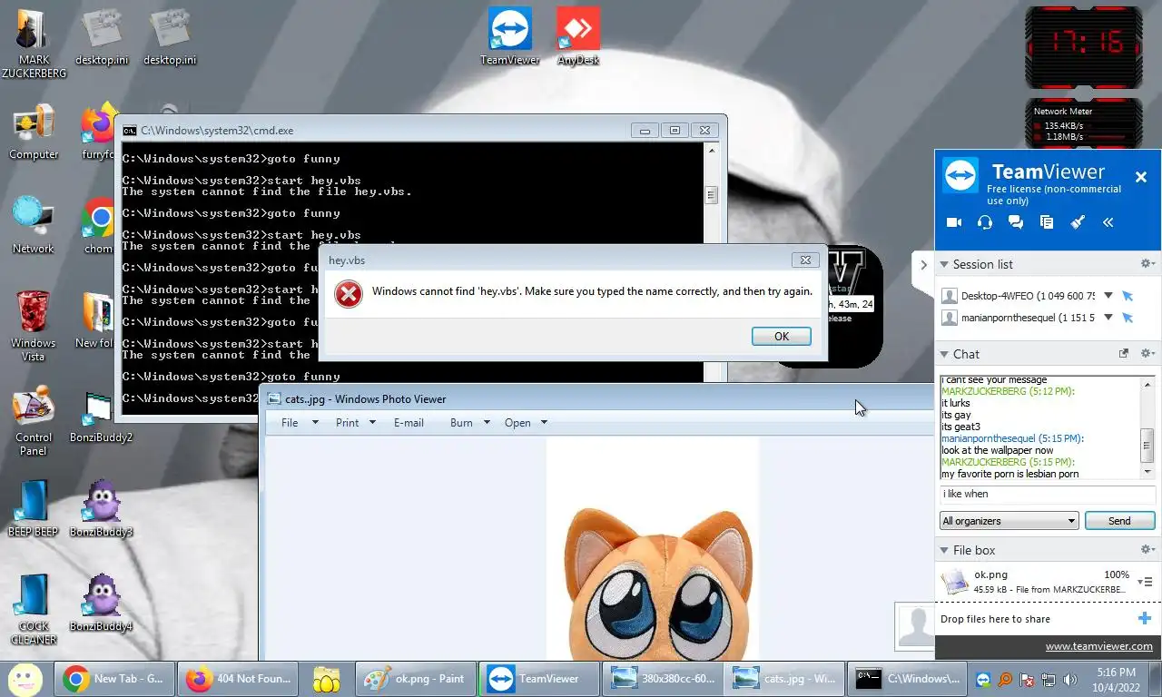Click the Start button smiley orb

25,678
